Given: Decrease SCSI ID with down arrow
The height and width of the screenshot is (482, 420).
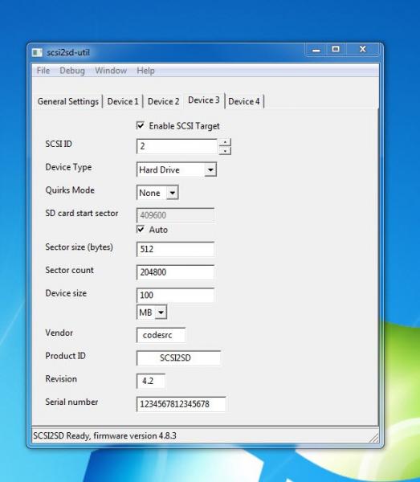Looking at the screenshot, I should tap(225, 151).
